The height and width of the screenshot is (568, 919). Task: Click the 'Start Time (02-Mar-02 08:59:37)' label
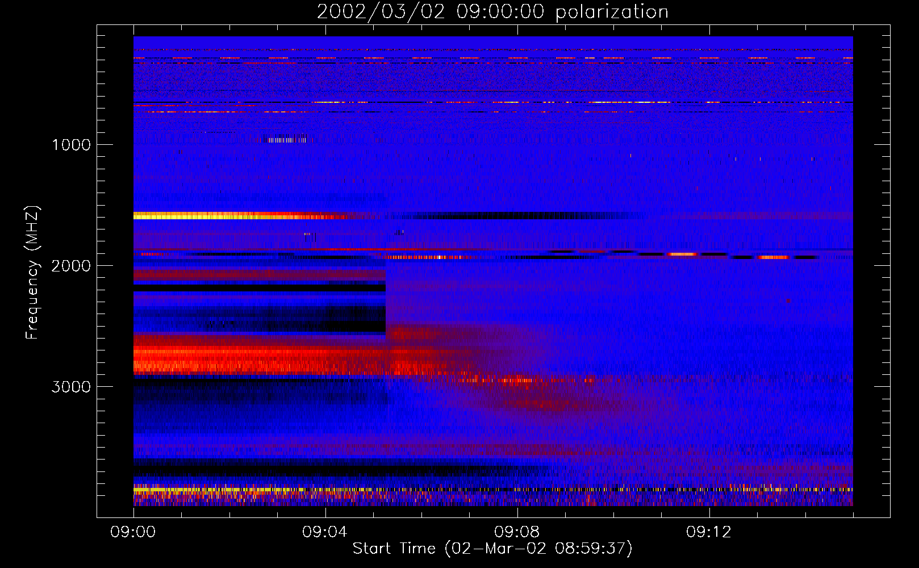coord(492,549)
